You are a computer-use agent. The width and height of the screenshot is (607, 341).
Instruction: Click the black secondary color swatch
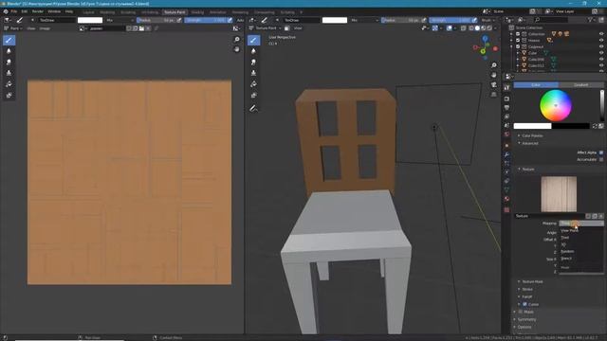point(571,126)
